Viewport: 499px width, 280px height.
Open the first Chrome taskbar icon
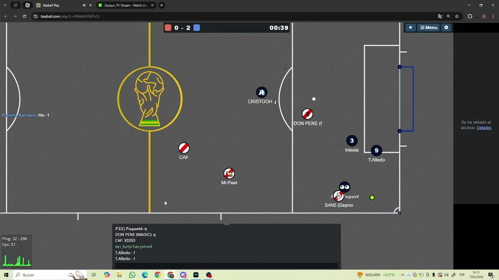(x=157, y=275)
